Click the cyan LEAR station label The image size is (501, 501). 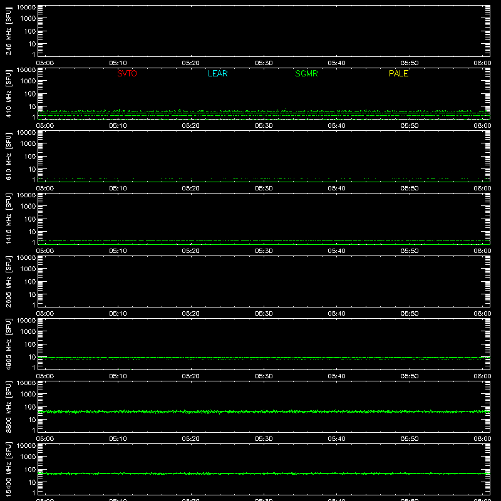pos(217,73)
